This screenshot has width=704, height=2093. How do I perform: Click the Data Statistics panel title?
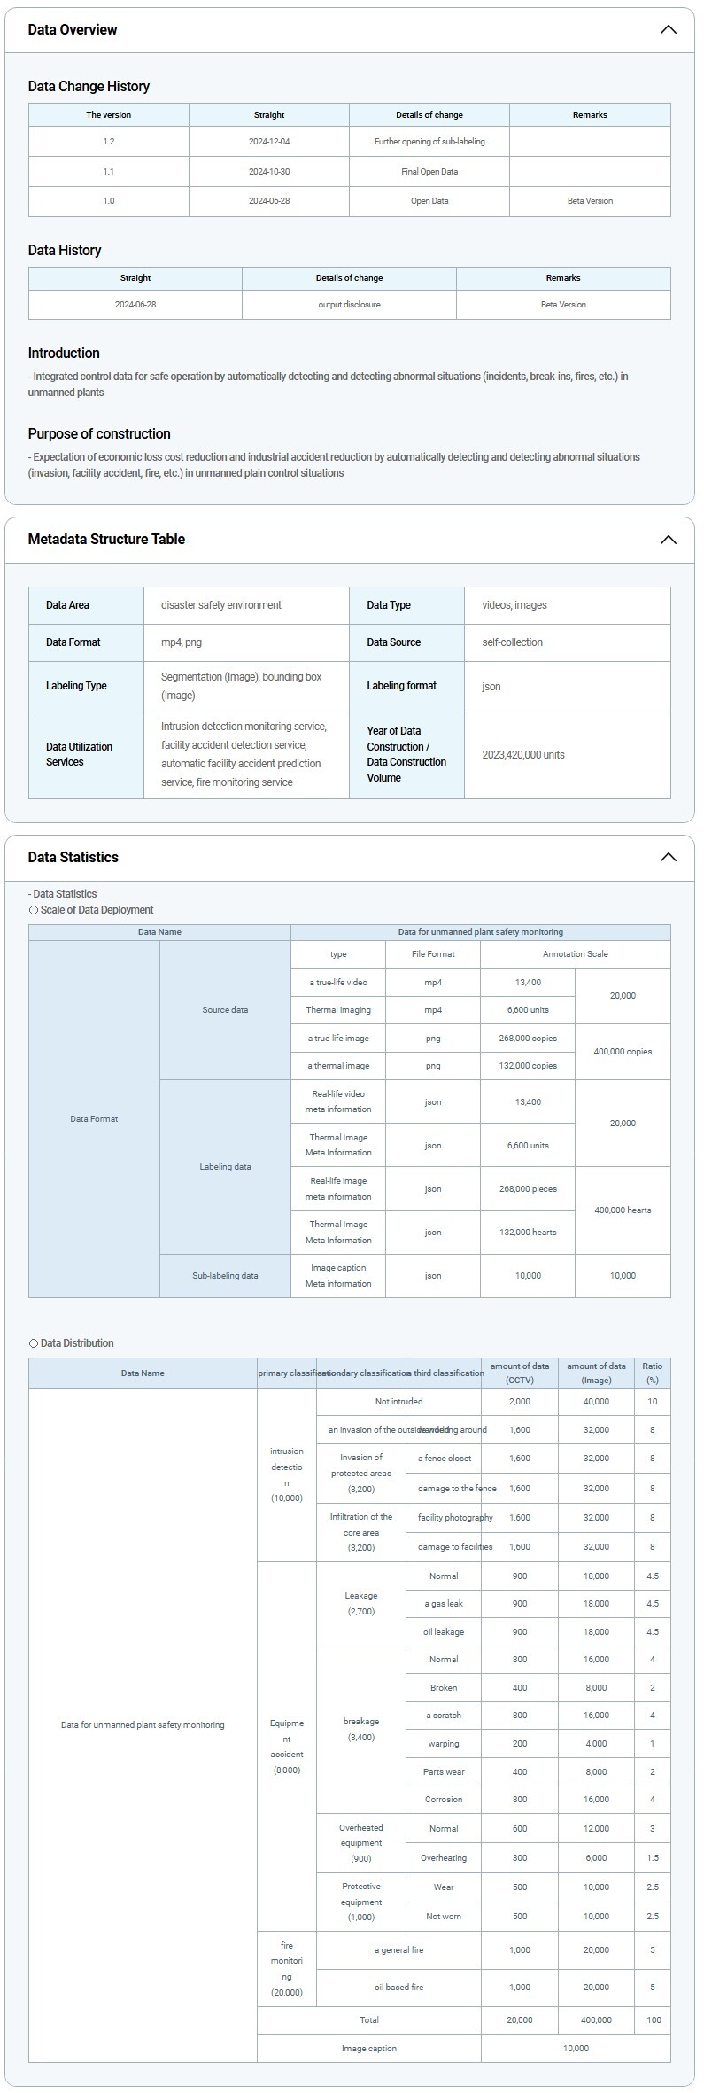click(x=73, y=857)
